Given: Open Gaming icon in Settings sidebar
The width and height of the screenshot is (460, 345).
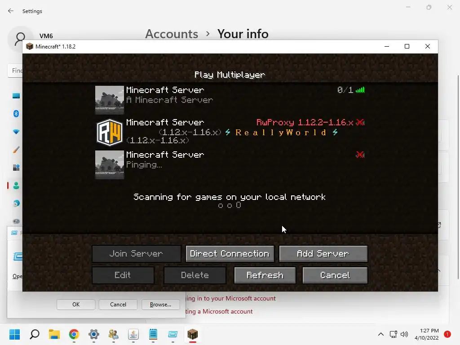Looking at the screenshot, I should pyautogui.click(x=16, y=221).
